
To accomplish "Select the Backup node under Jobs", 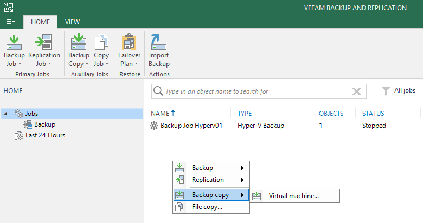I will (x=45, y=124).
